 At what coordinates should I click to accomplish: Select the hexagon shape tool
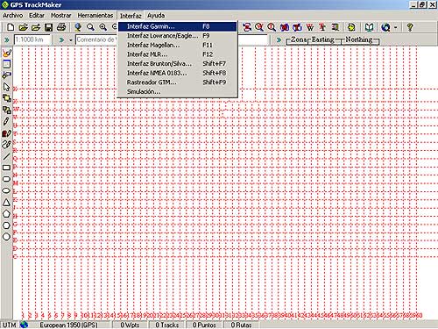[x=6, y=225]
